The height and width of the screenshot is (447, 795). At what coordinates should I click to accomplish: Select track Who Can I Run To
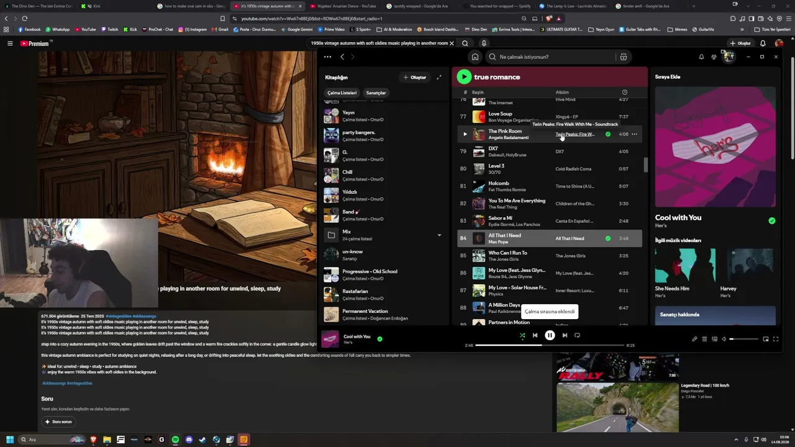(x=550, y=256)
